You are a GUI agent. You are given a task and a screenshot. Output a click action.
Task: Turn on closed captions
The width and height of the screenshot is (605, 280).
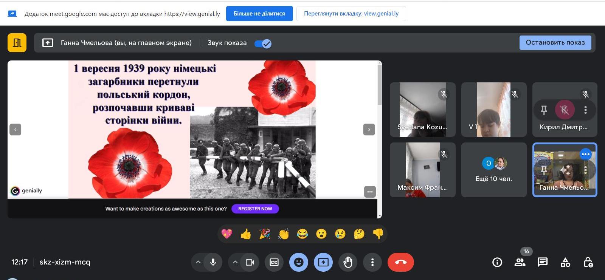(x=274, y=262)
